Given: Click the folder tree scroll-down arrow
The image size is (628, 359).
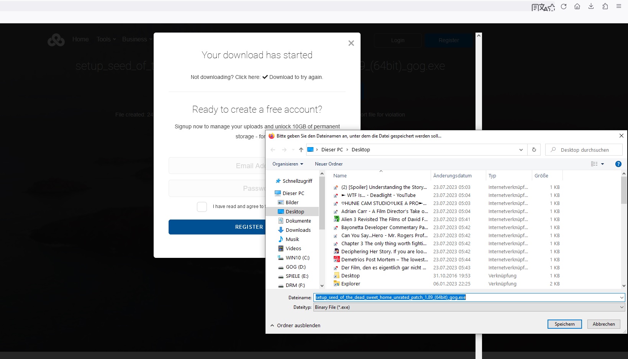Looking at the screenshot, I should coord(322,285).
